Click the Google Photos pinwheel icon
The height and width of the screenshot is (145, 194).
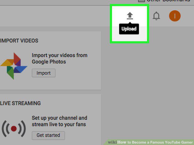click(14, 66)
